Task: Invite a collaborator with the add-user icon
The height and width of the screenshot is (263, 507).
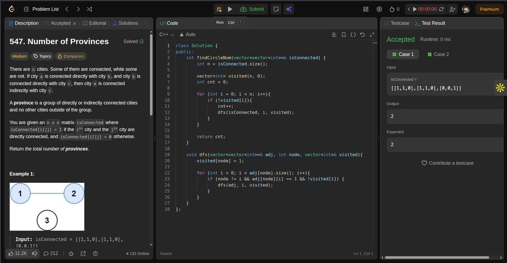Action: pyautogui.click(x=452, y=9)
